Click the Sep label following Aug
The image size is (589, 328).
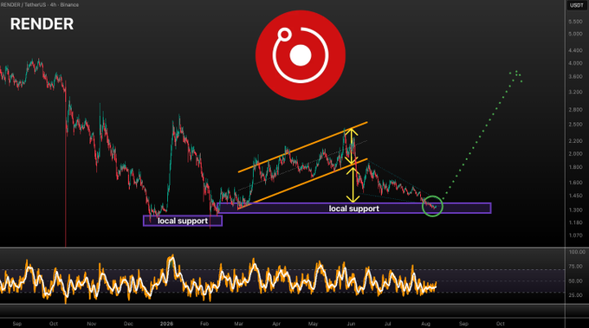(x=463, y=324)
